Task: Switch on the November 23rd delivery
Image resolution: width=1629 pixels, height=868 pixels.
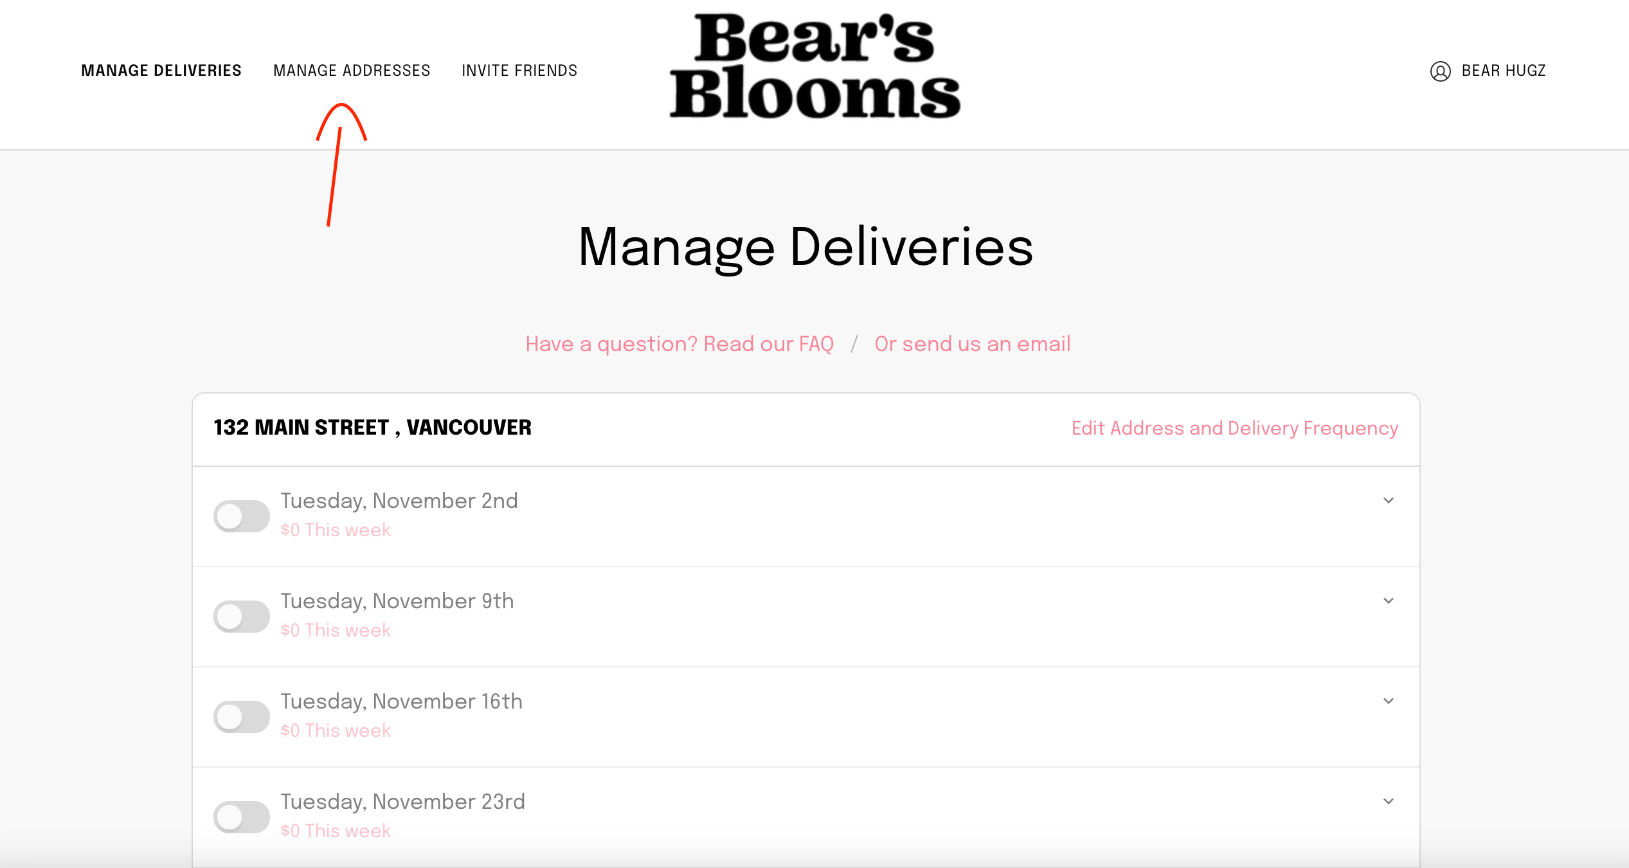Action: 241,817
